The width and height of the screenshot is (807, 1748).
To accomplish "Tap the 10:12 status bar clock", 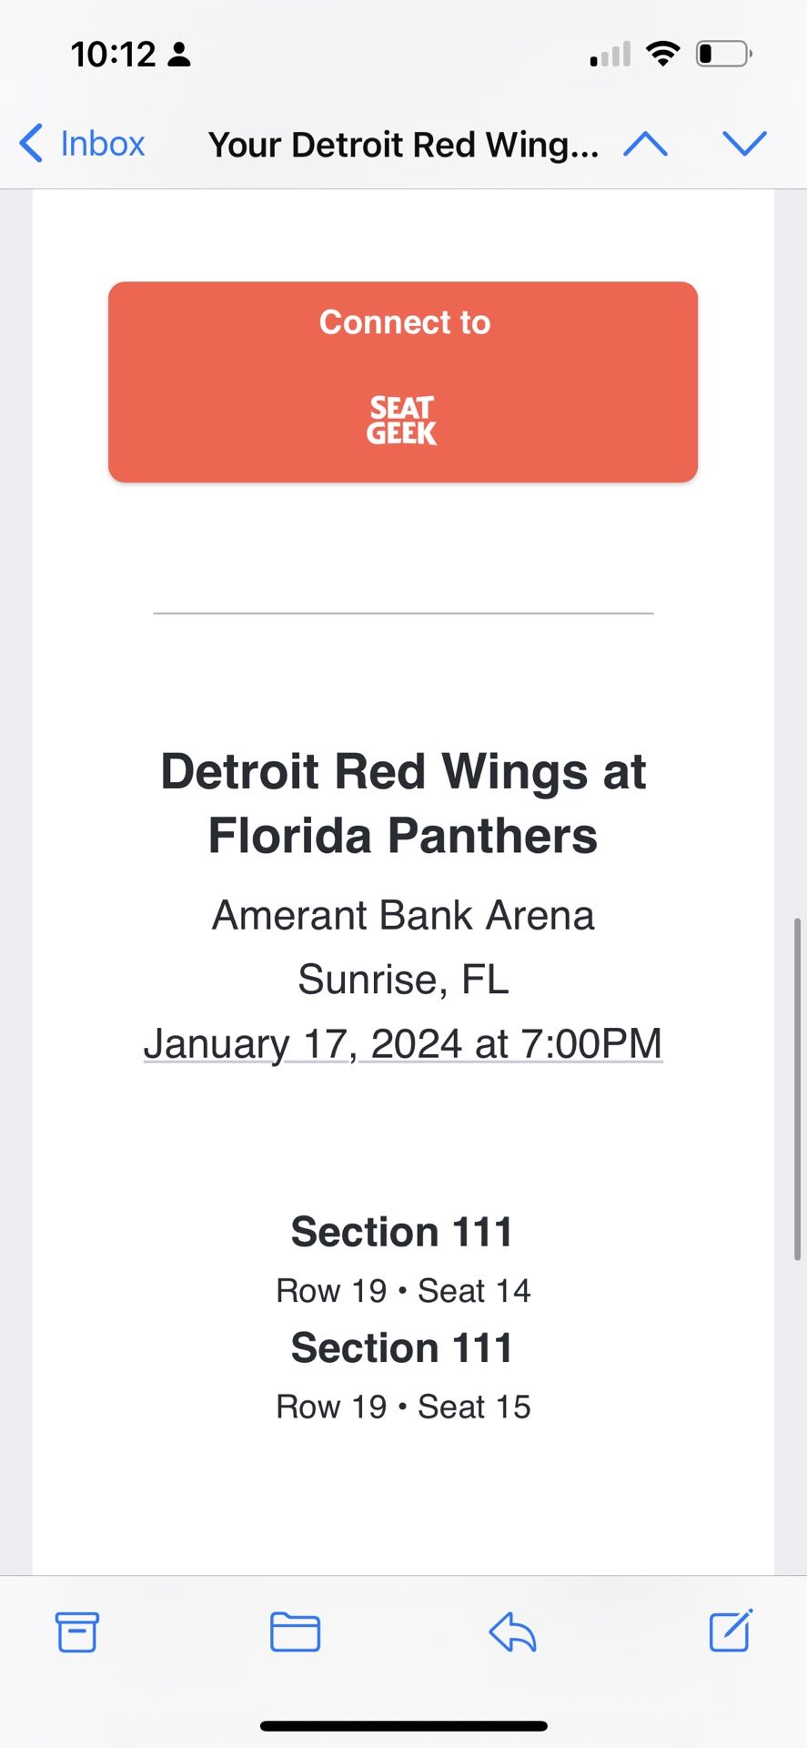I will [114, 55].
